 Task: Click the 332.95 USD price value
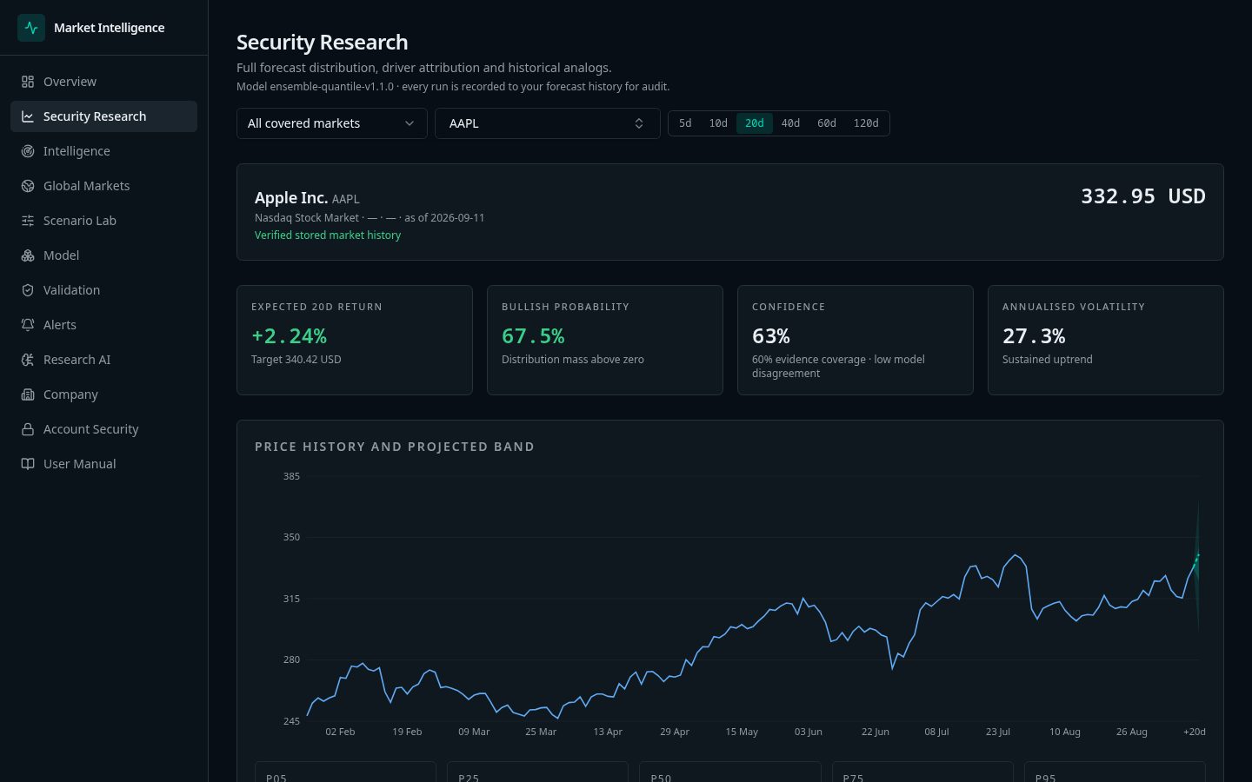tap(1143, 196)
